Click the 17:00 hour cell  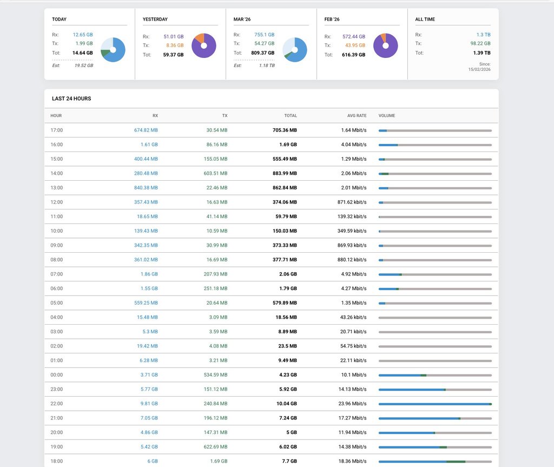(x=56, y=130)
